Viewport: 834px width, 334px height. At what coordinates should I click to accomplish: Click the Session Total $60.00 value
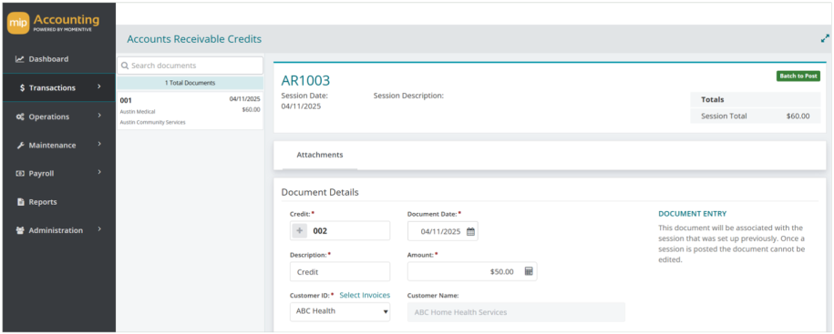coord(798,116)
